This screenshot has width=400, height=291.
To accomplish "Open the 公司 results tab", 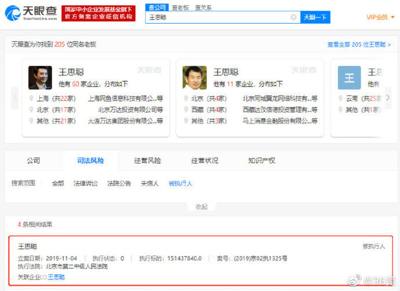I will (33, 161).
